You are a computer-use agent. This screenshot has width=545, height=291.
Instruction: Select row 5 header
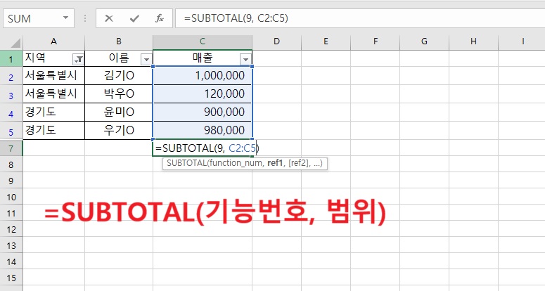point(11,131)
